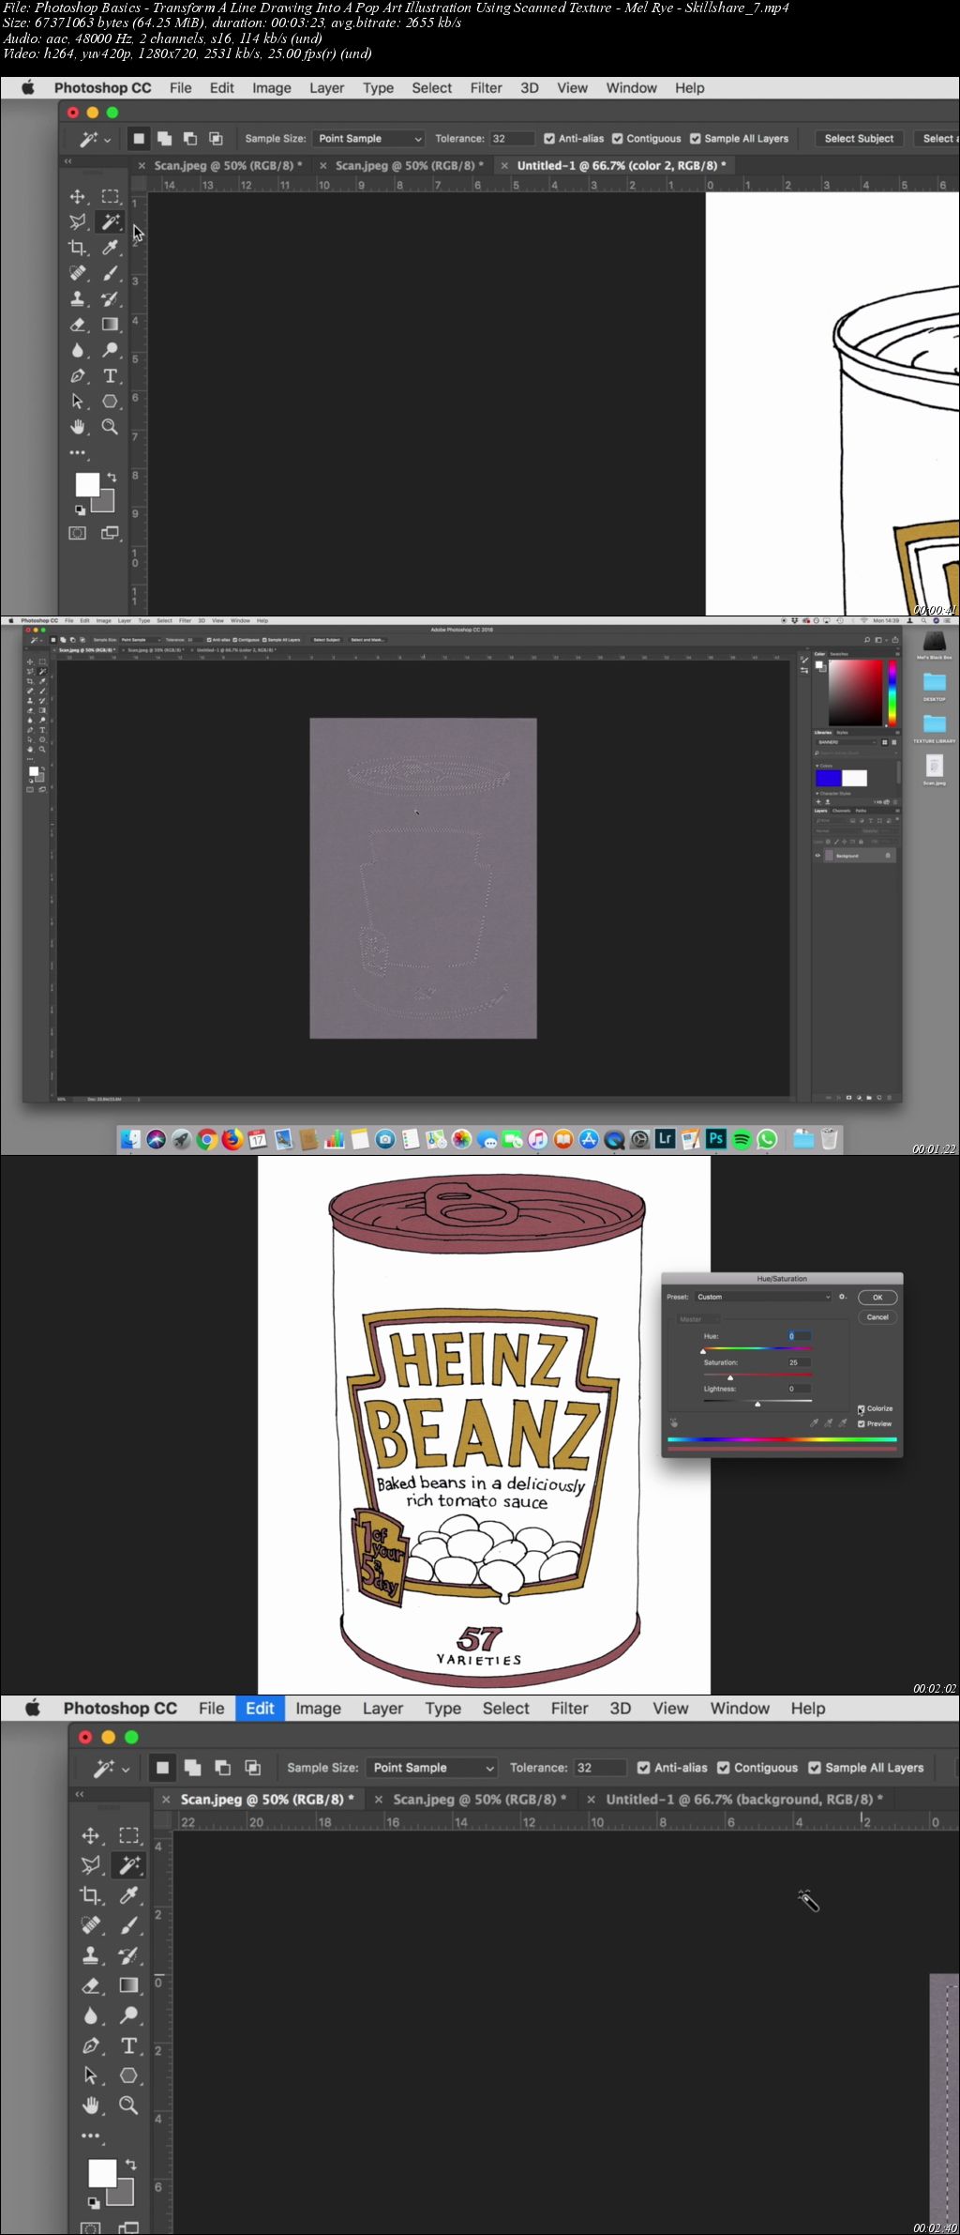Open tool preset picker arrow in 00:00:41 frame
This screenshot has width=960, height=2235.
107,140
